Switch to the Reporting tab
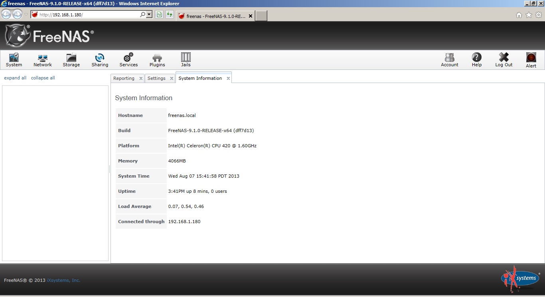This screenshot has height=297, width=545. [x=124, y=78]
